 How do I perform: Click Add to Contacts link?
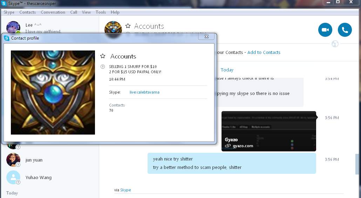click(264, 53)
